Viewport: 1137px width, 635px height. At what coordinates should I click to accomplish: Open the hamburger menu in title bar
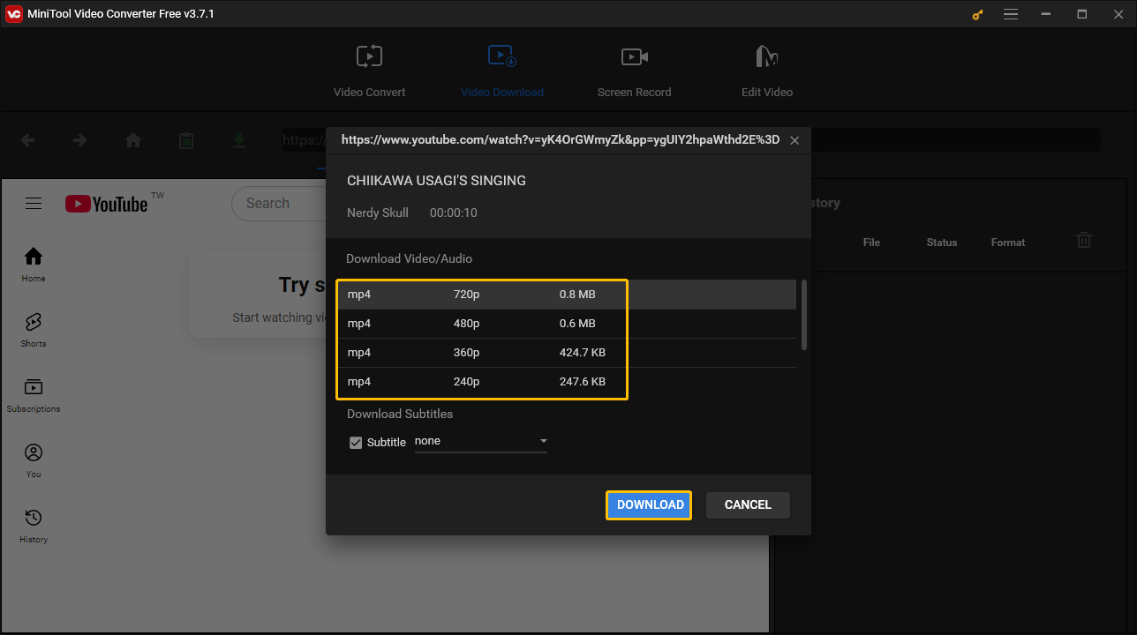click(x=1012, y=14)
